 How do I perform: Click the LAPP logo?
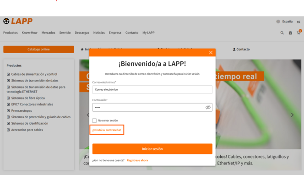click(x=18, y=21)
